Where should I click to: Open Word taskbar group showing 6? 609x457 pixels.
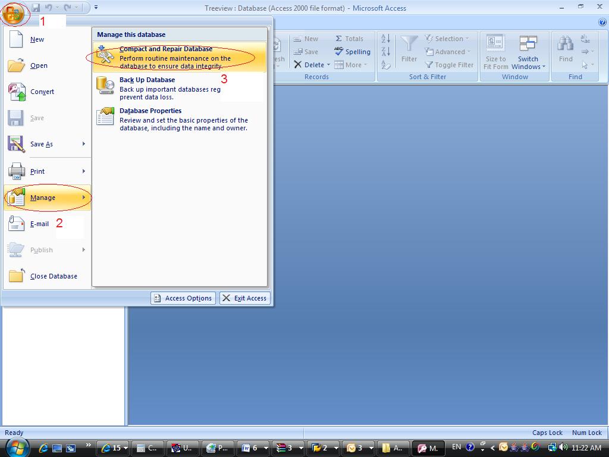(254, 448)
